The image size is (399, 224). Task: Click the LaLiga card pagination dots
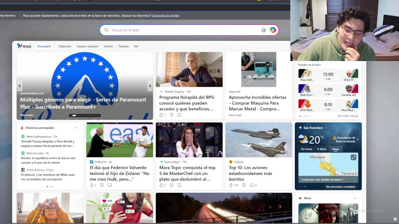click(305, 116)
